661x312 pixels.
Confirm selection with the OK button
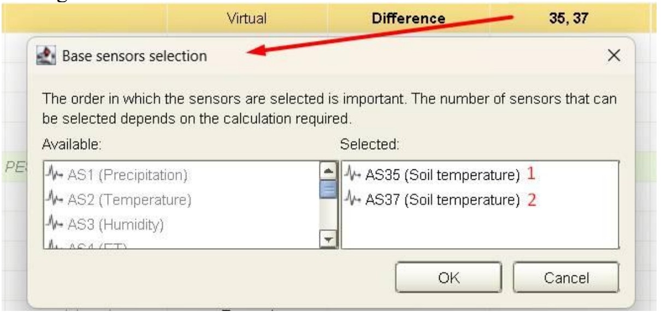point(449,278)
